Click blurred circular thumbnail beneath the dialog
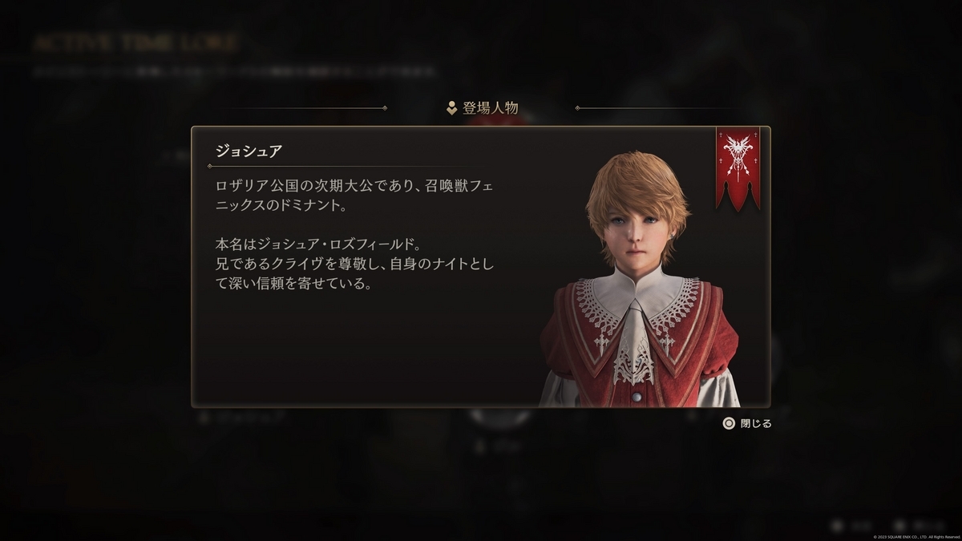Viewport: 962px width, 541px height. click(499, 417)
